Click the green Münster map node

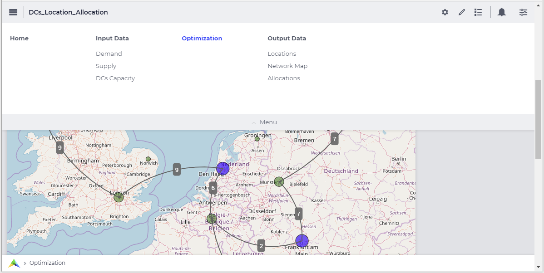pyautogui.click(x=279, y=181)
